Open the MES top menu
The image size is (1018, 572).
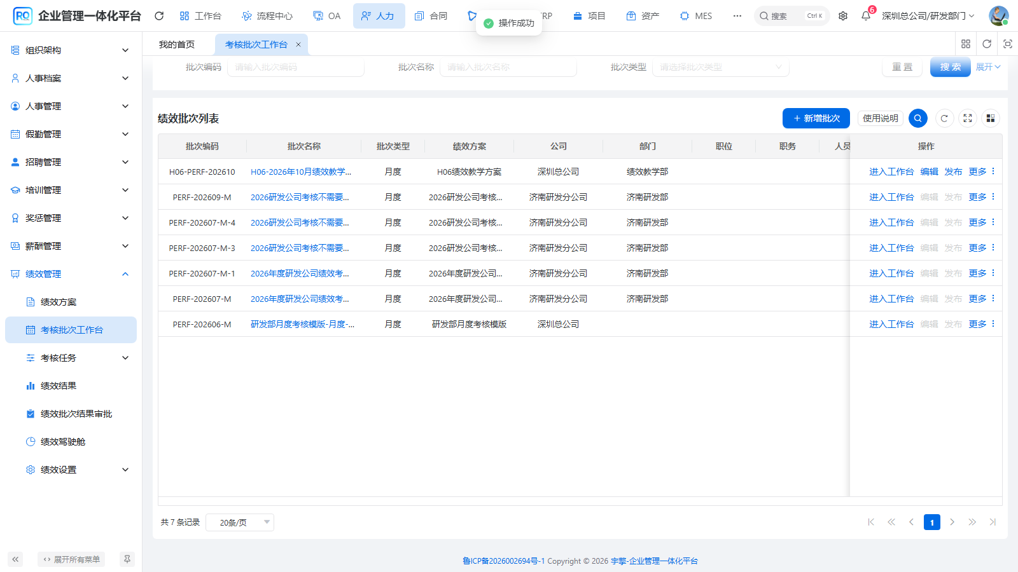695,16
